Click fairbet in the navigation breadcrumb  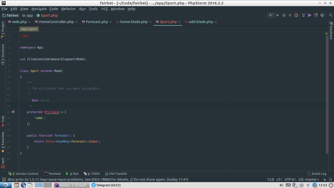pos(10,15)
